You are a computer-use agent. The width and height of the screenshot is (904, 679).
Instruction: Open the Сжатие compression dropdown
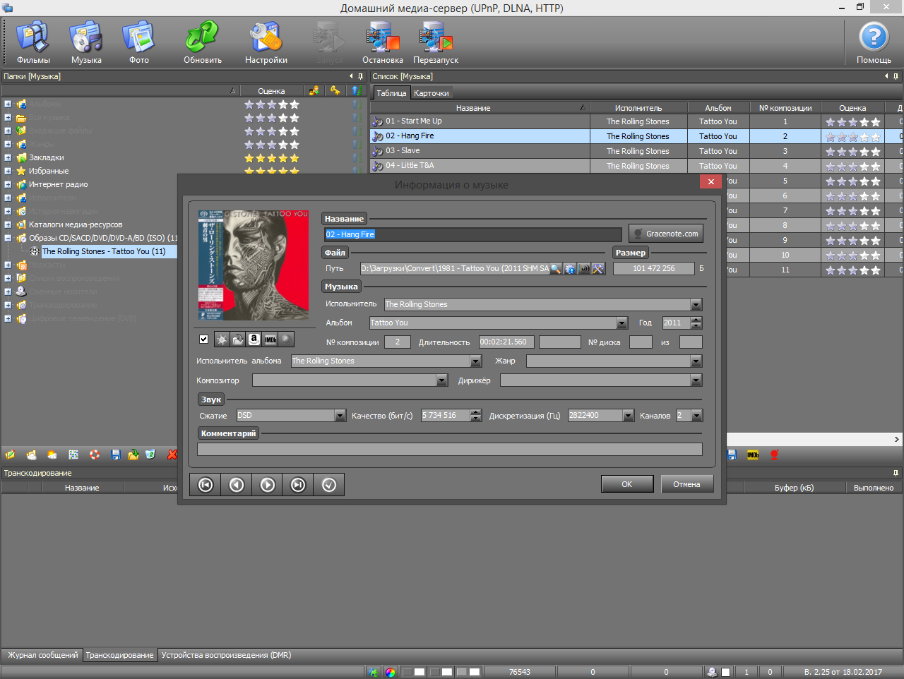pos(340,416)
